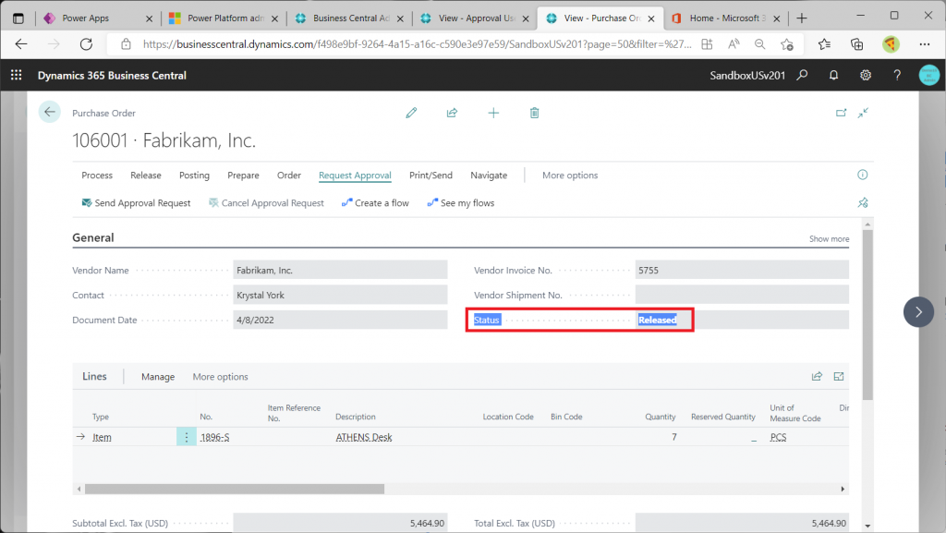Open row menu for ATHENS Desk line
This screenshot has width=946, height=533.
pos(187,437)
